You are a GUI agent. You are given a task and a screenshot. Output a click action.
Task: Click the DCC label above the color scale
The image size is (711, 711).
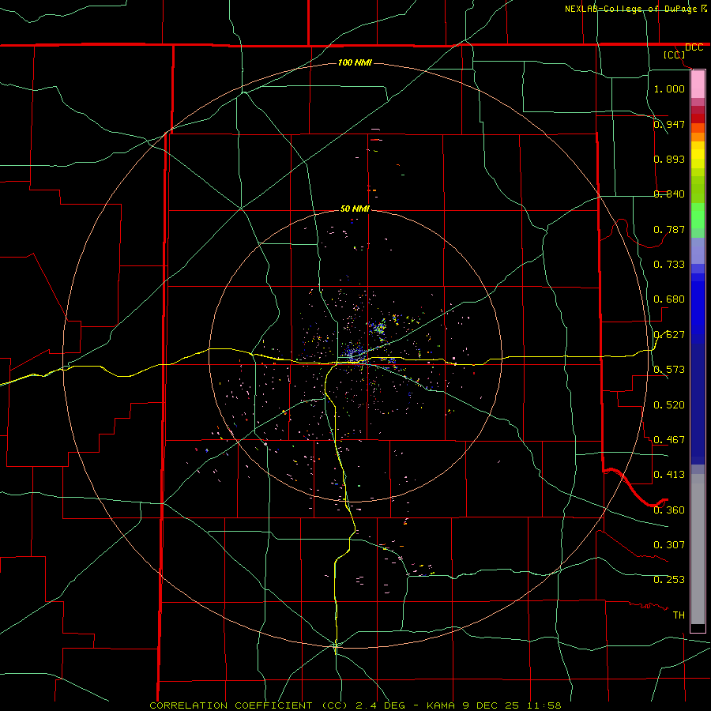click(x=694, y=47)
